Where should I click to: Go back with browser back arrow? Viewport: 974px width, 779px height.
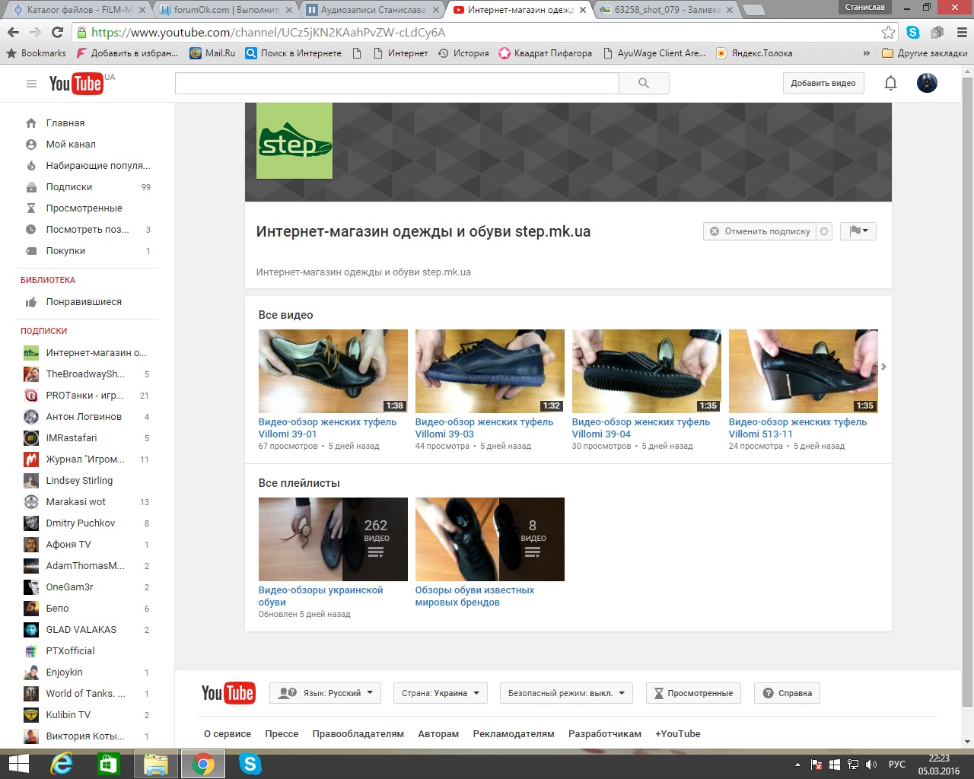point(13,32)
